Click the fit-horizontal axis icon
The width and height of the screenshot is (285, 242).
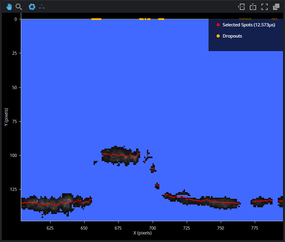tap(241, 7)
